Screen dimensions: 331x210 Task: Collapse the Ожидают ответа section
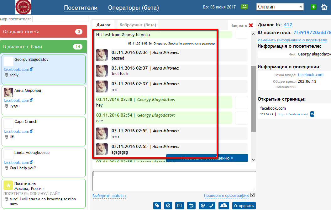pyautogui.click(x=43, y=32)
